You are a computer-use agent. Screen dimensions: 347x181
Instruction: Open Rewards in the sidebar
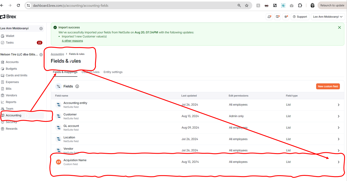click(x=11, y=129)
